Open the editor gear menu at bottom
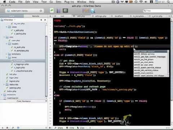This screenshot has width=173, height=130. 50,128
